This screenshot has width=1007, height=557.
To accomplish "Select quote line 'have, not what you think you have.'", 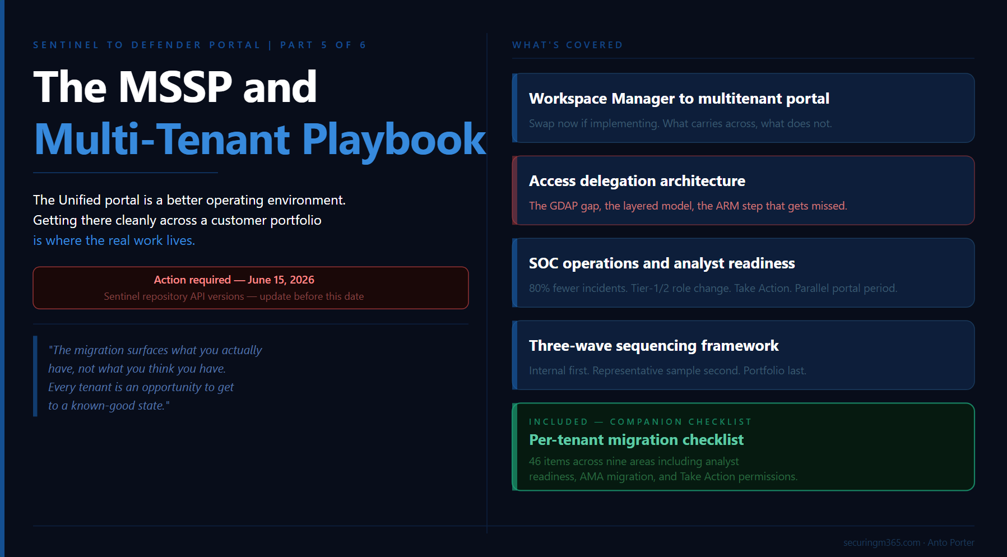I will pyautogui.click(x=137, y=369).
